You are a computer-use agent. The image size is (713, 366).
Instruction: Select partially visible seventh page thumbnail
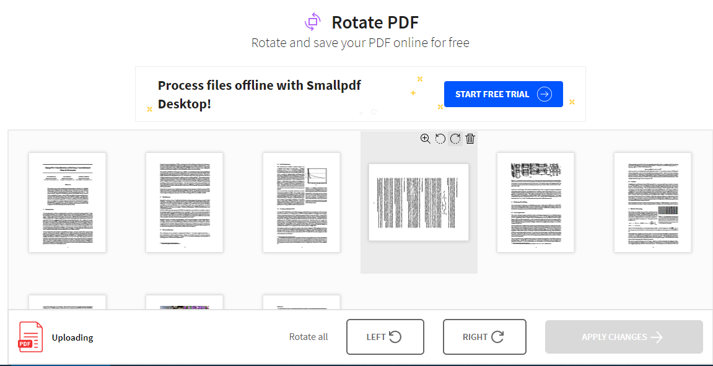[68, 302]
